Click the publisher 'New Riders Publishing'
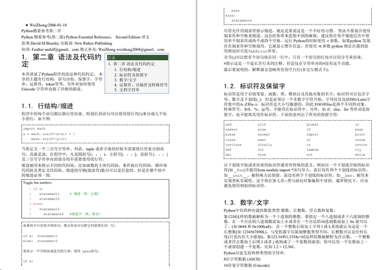The image size is (382, 270). point(93,43)
